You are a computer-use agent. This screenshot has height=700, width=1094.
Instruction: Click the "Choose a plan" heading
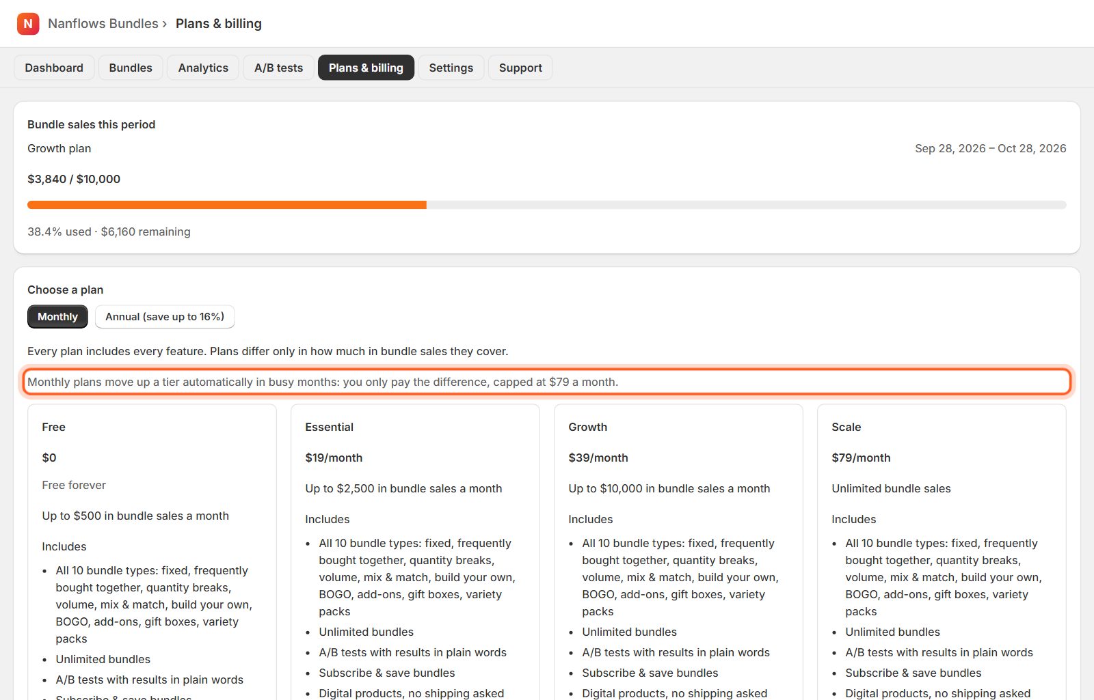point(65,290)
